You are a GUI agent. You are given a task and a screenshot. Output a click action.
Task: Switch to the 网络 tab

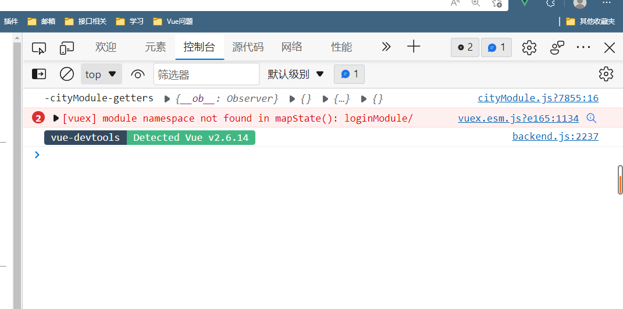tap(292, 47)
